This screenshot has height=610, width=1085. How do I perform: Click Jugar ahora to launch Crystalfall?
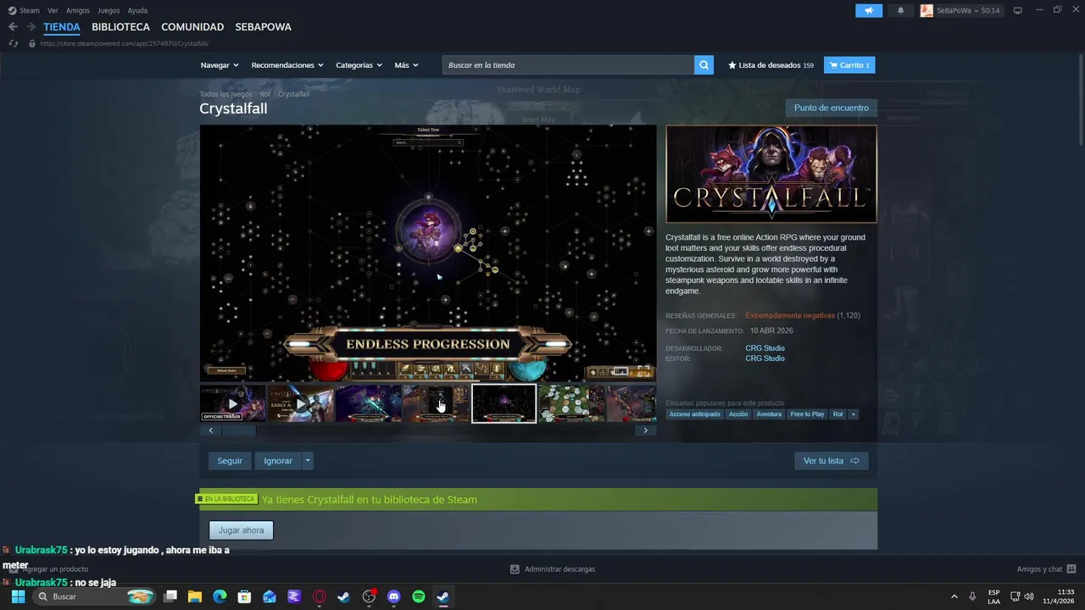[242, 530]
